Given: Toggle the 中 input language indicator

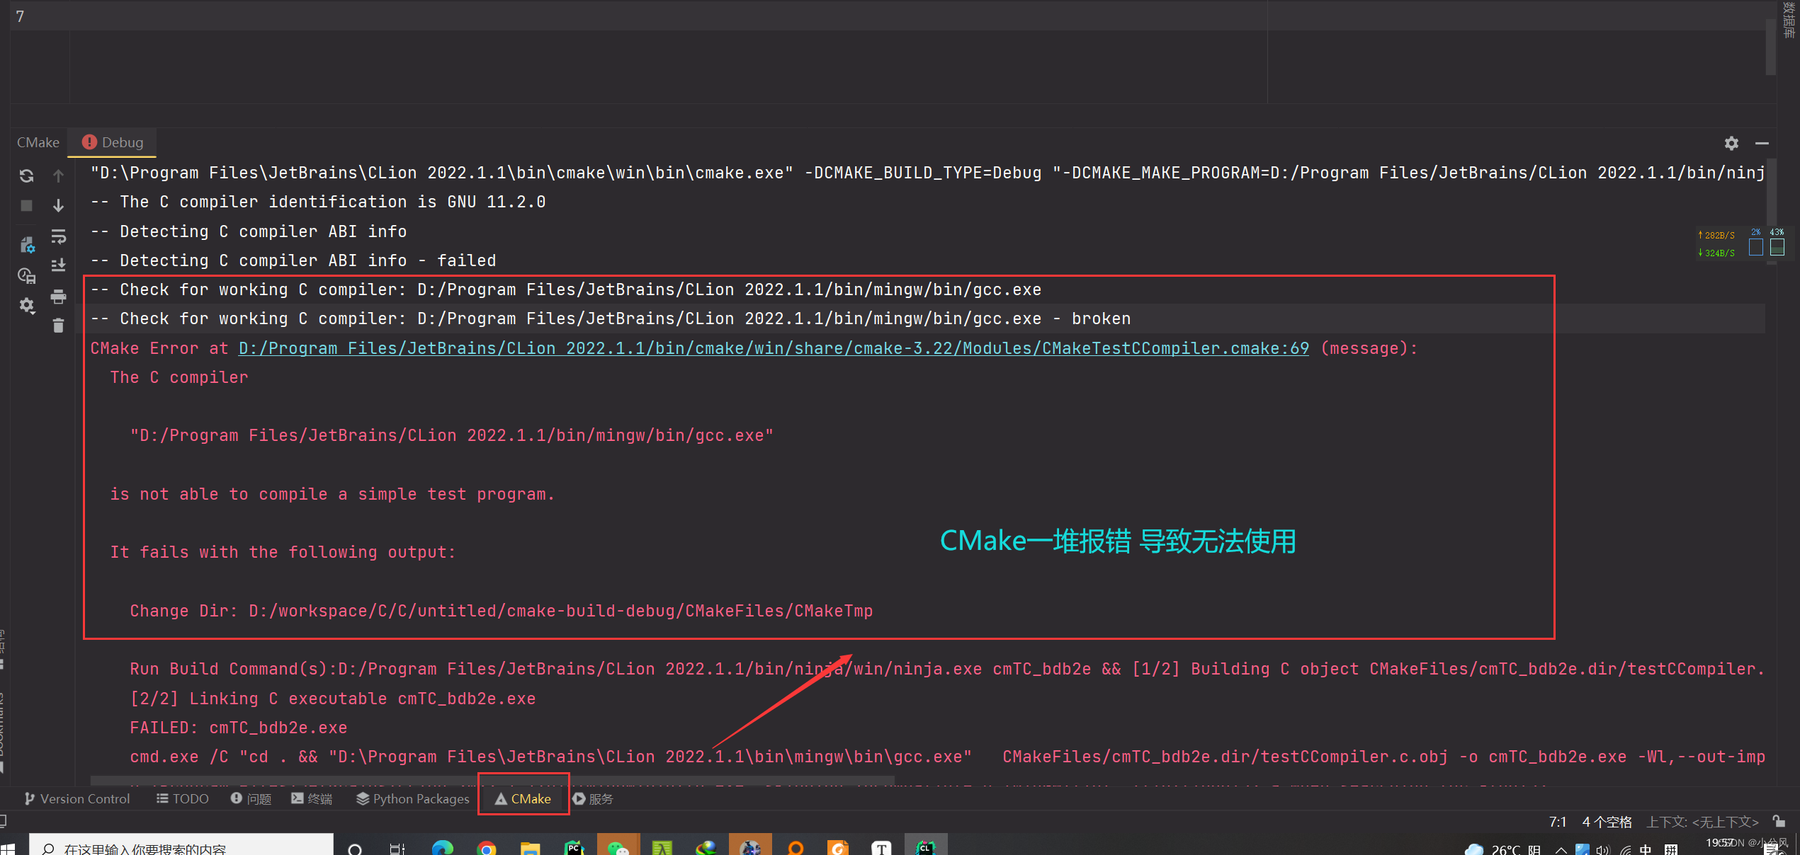Looking at the screenshot, I should click(x=1646, y=849).
